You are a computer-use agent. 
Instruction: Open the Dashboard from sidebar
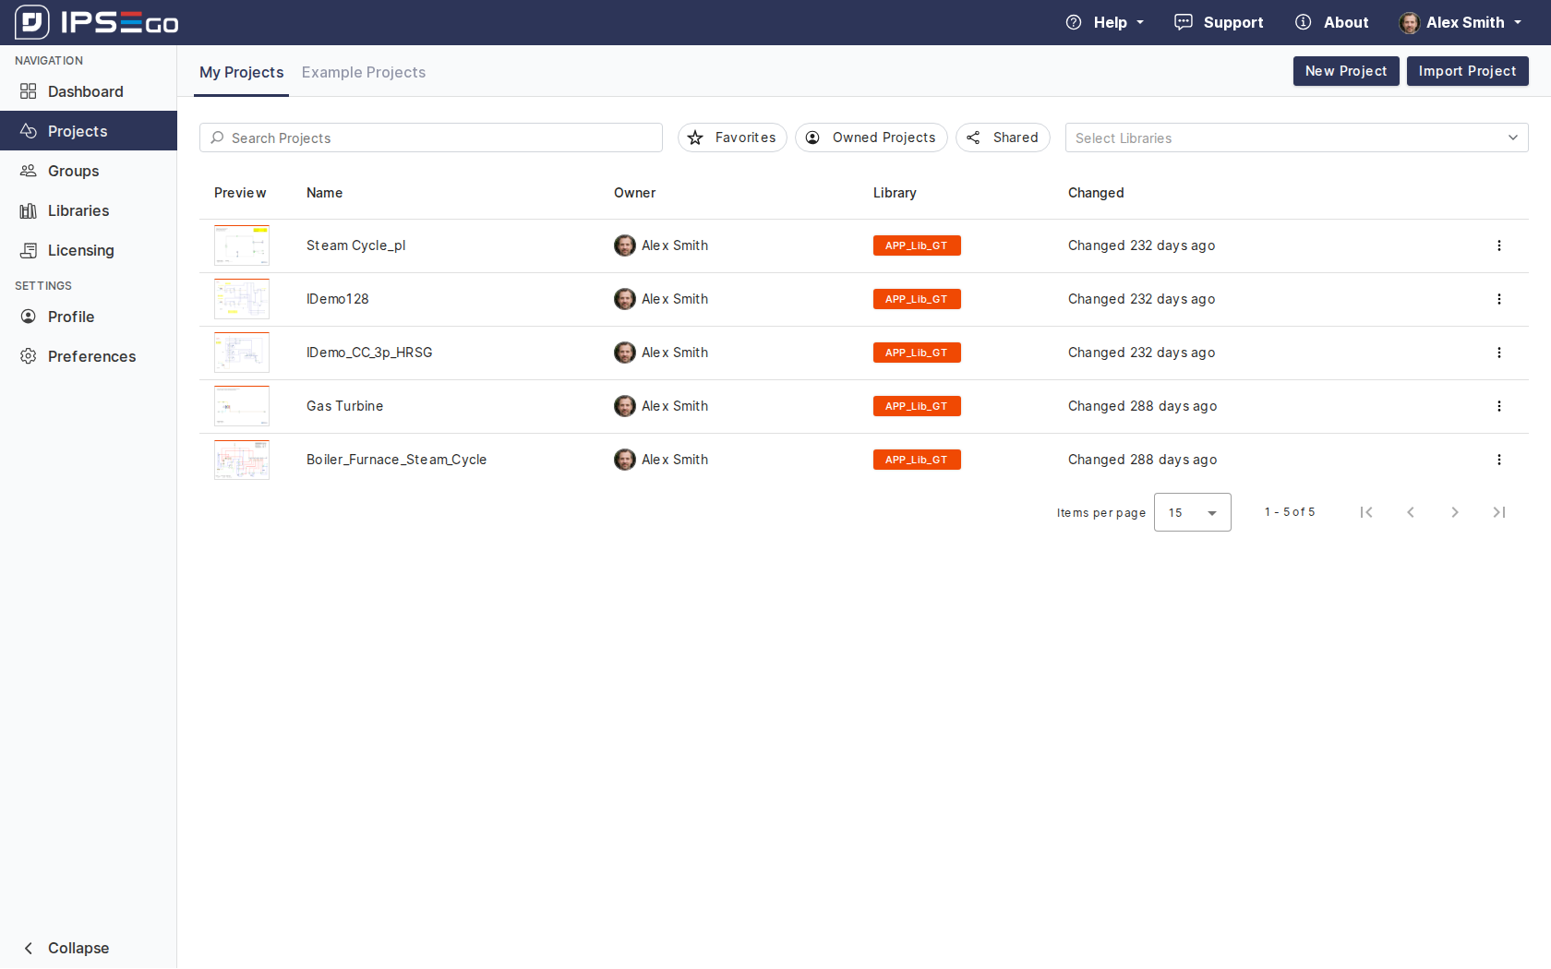coord(85,91)
